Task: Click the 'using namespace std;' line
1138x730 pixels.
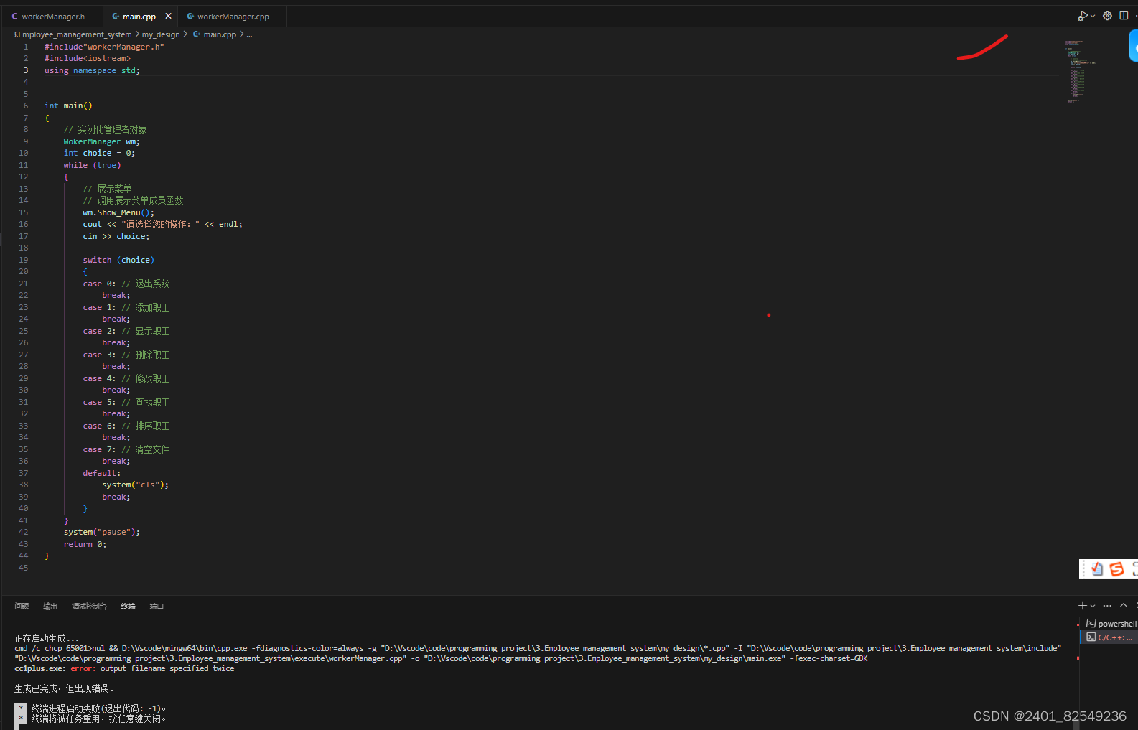Action: pos(92,70)
